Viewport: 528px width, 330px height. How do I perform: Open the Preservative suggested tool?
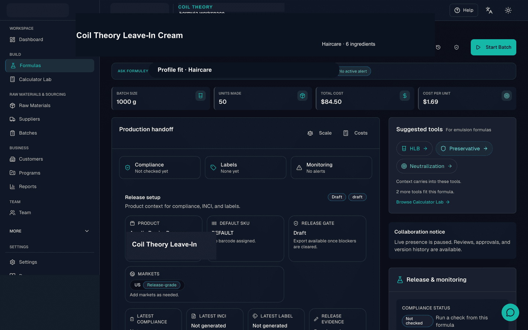coord(464,148)
